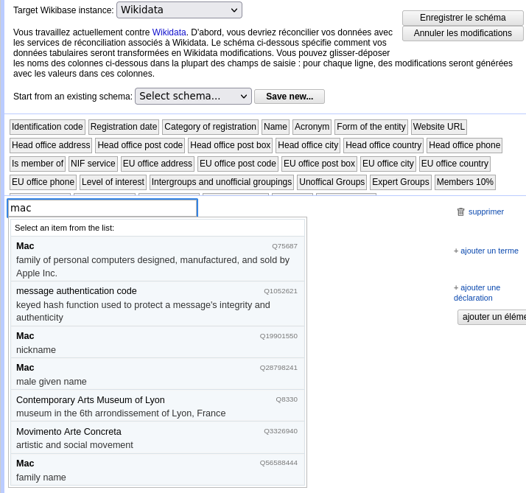The image size is (526, 493).
Task: Click the EU office country column tag
Action: click(x=455, y=164)
